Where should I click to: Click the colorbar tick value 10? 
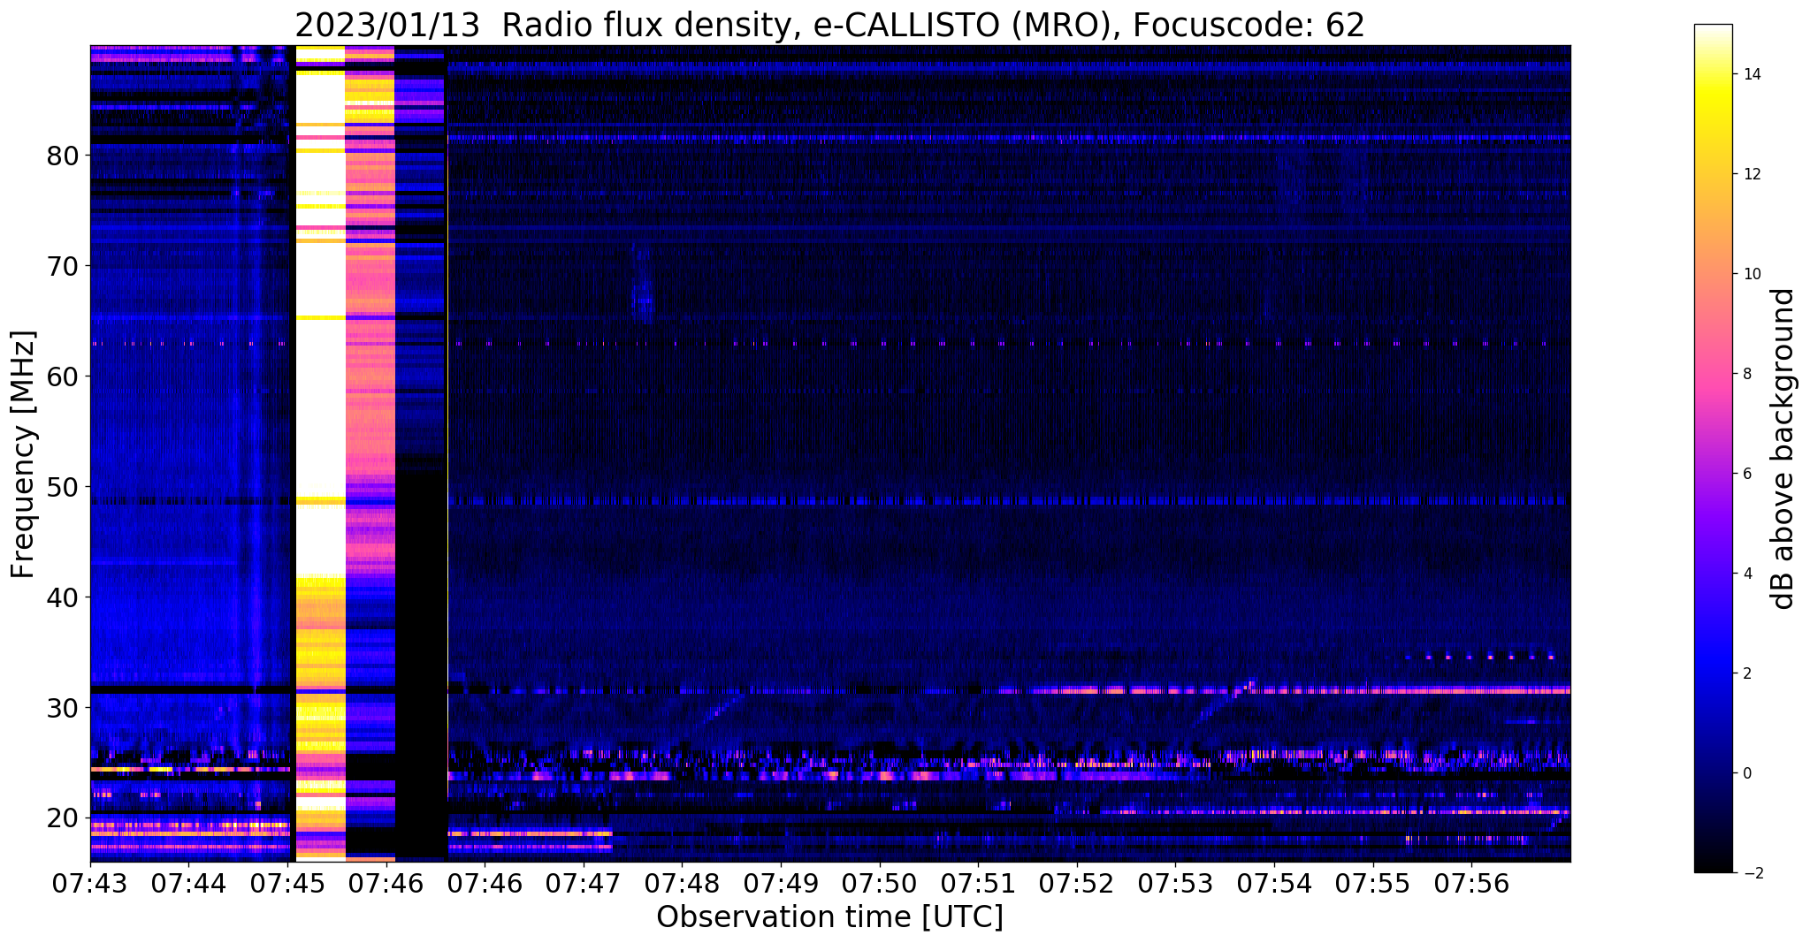click(1751, 274)
